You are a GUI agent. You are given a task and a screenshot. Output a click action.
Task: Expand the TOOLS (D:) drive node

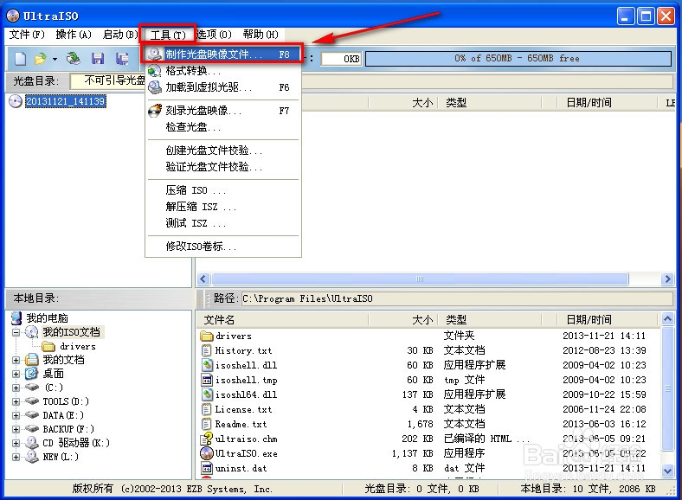pos(16,401)
